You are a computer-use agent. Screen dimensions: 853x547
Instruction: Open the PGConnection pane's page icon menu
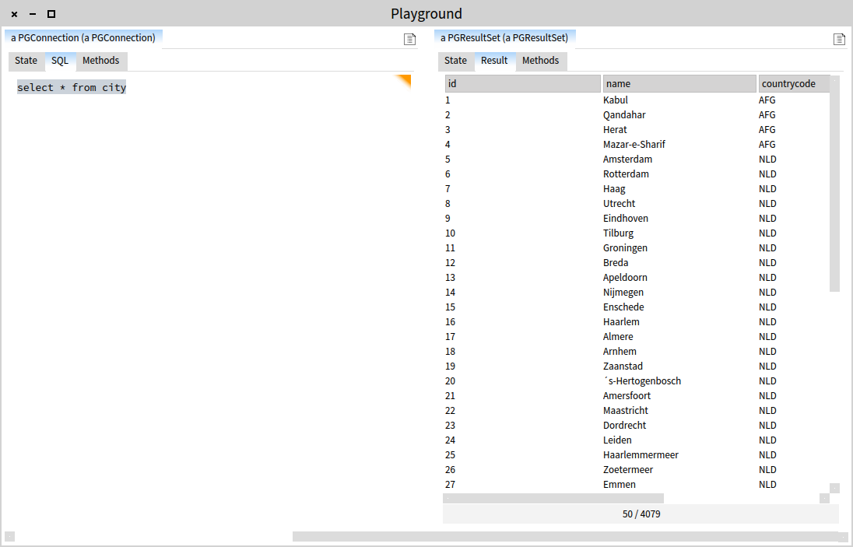[x=409, y=39]
